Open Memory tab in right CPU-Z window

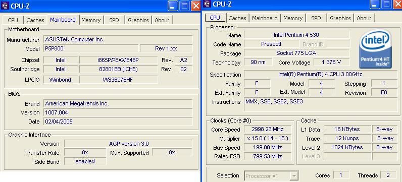tap(293, 18)
